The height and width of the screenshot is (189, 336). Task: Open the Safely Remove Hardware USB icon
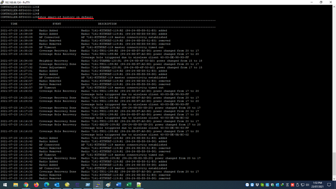click(x=297, y=185)
